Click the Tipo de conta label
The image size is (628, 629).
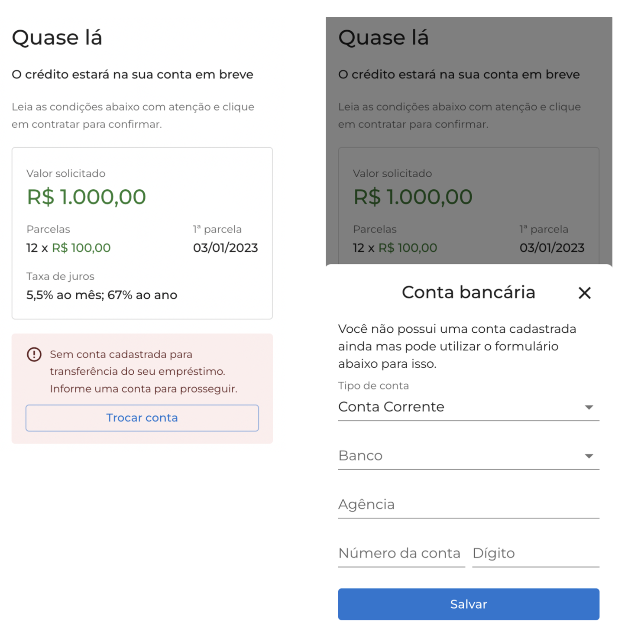(x=373, y=386)
